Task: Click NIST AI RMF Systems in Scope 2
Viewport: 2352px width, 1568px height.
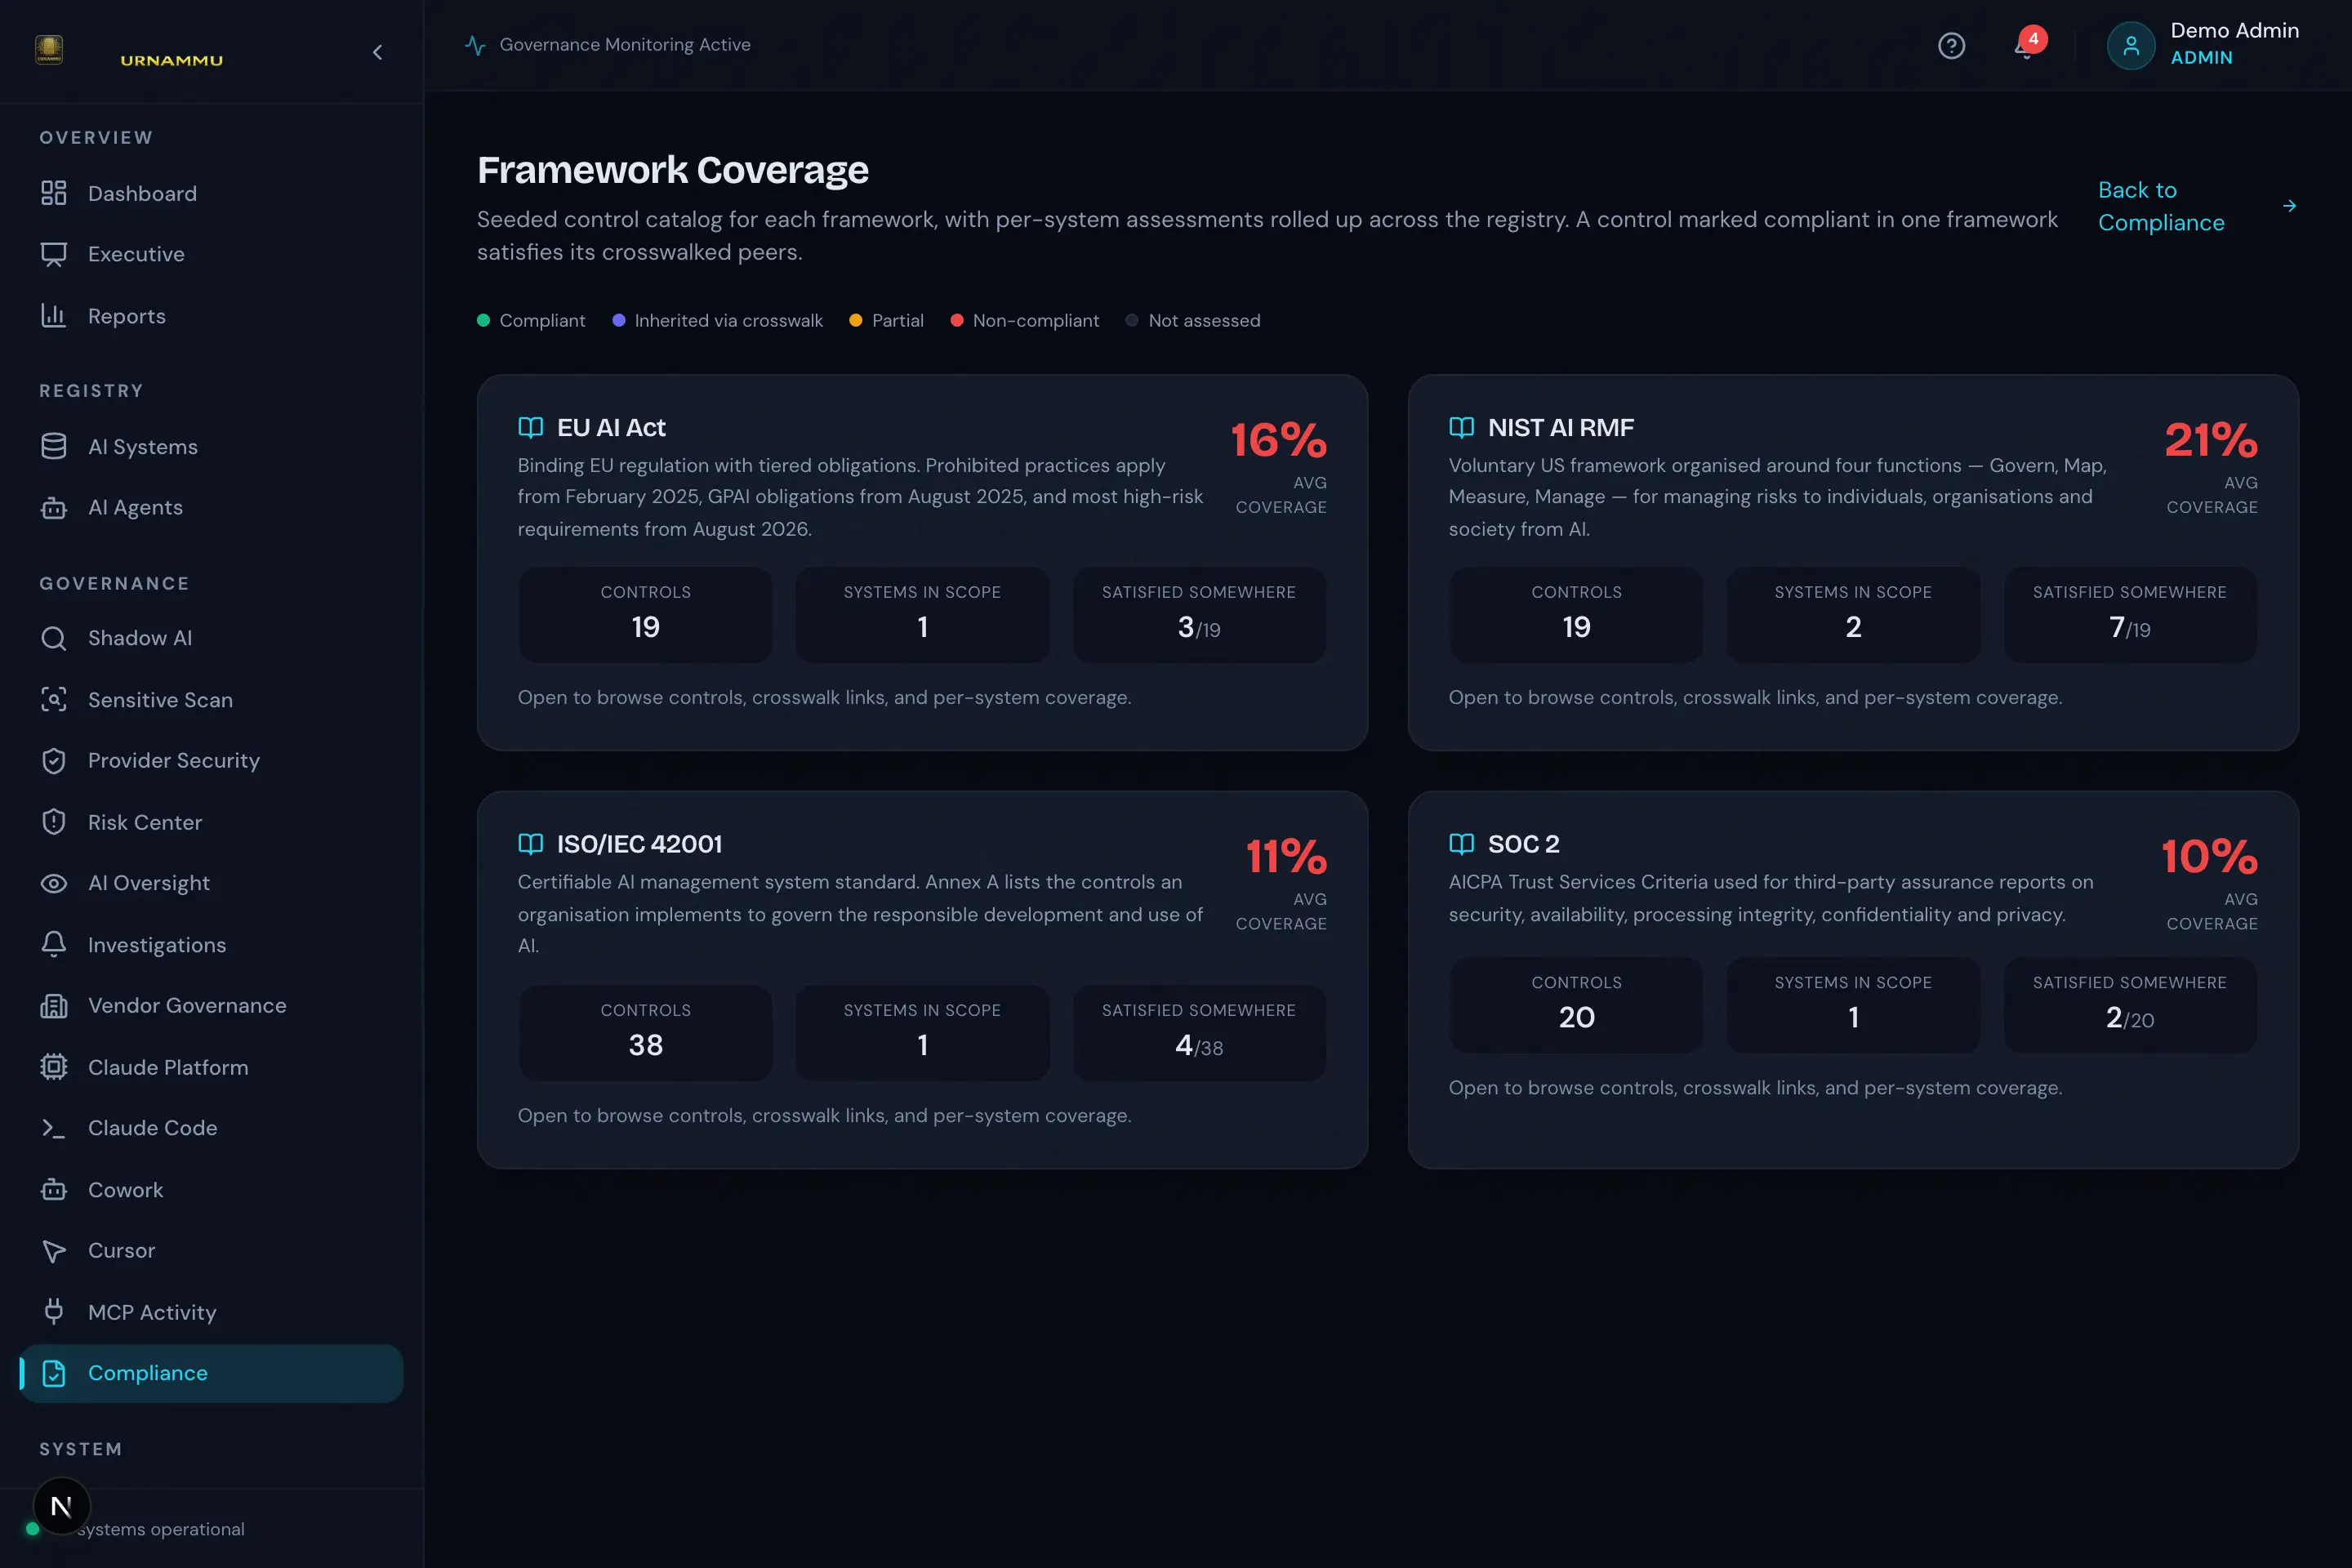Action: [x=1853, y=614]
